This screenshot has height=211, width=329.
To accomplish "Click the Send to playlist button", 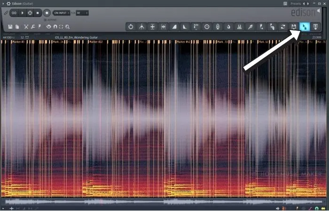I will pos(315,27).
